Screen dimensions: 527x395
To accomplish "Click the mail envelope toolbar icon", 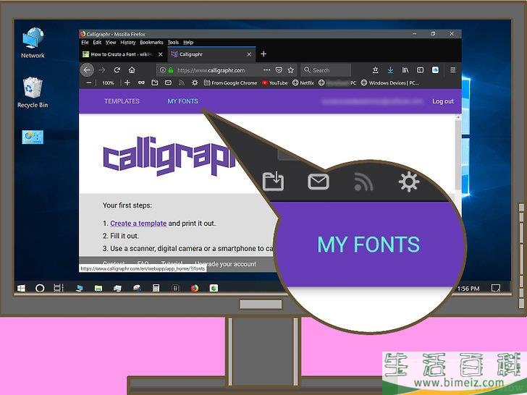I will click(x=168, y=82).
